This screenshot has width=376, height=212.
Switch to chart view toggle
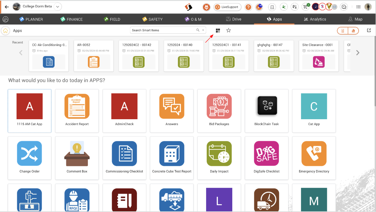click(x=353, y=31)
